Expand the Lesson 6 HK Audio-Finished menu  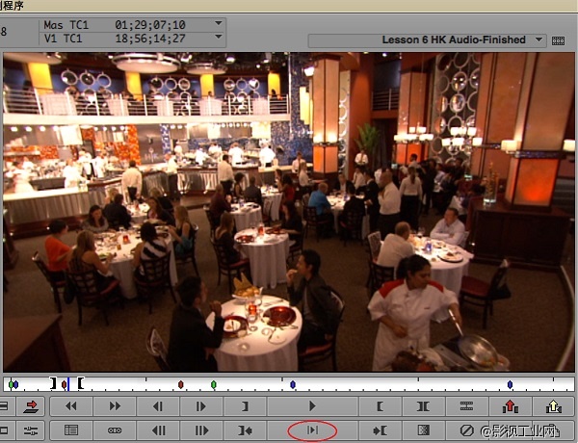[535, 40]
